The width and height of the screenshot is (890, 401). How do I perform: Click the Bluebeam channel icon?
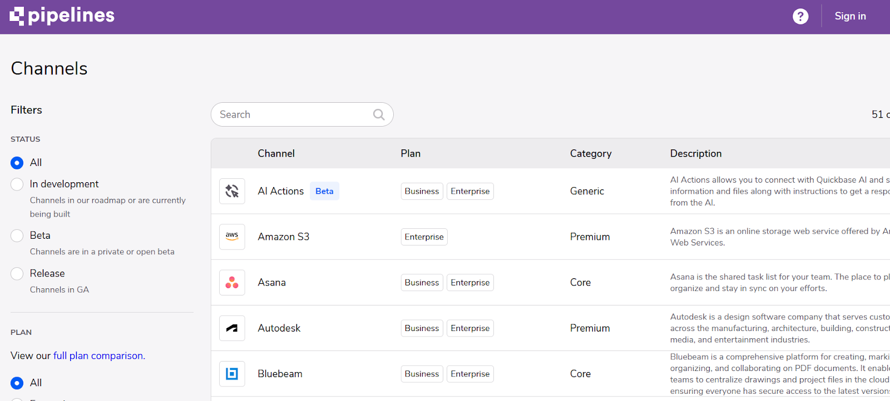coord(232,374)
